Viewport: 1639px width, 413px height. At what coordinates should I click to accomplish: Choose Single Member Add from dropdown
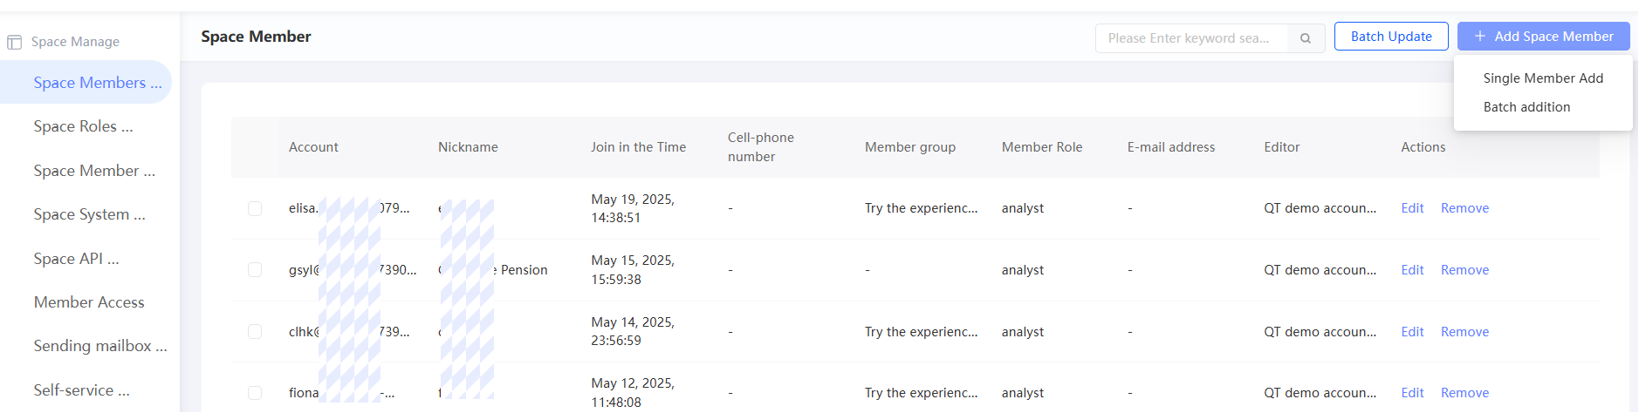pos(1543,78)
